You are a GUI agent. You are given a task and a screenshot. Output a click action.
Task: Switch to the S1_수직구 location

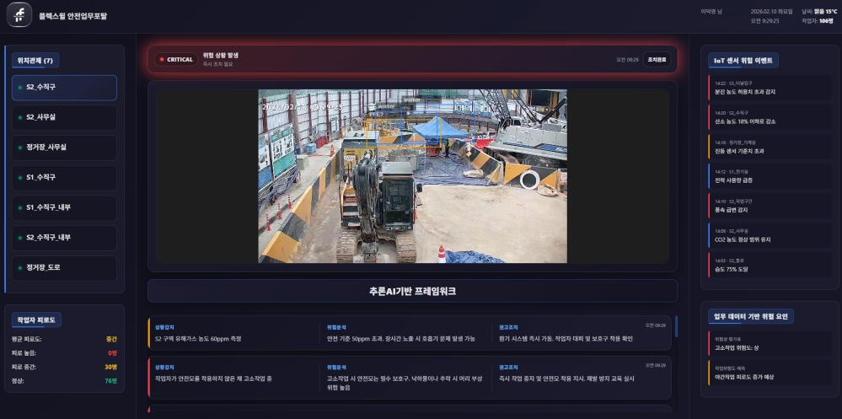[x=64, y=178]
